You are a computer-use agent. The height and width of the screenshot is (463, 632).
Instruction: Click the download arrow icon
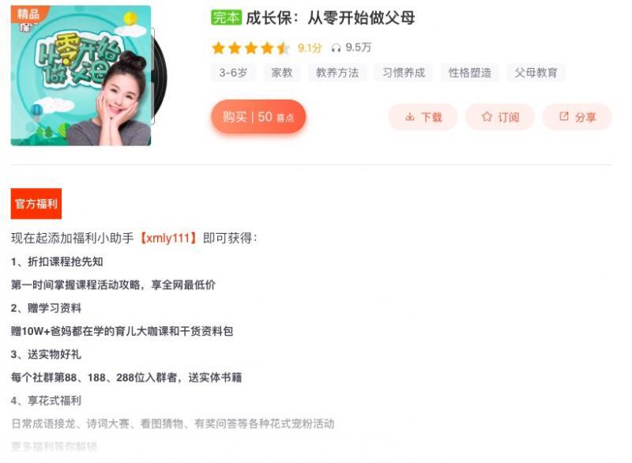point(409,117)
